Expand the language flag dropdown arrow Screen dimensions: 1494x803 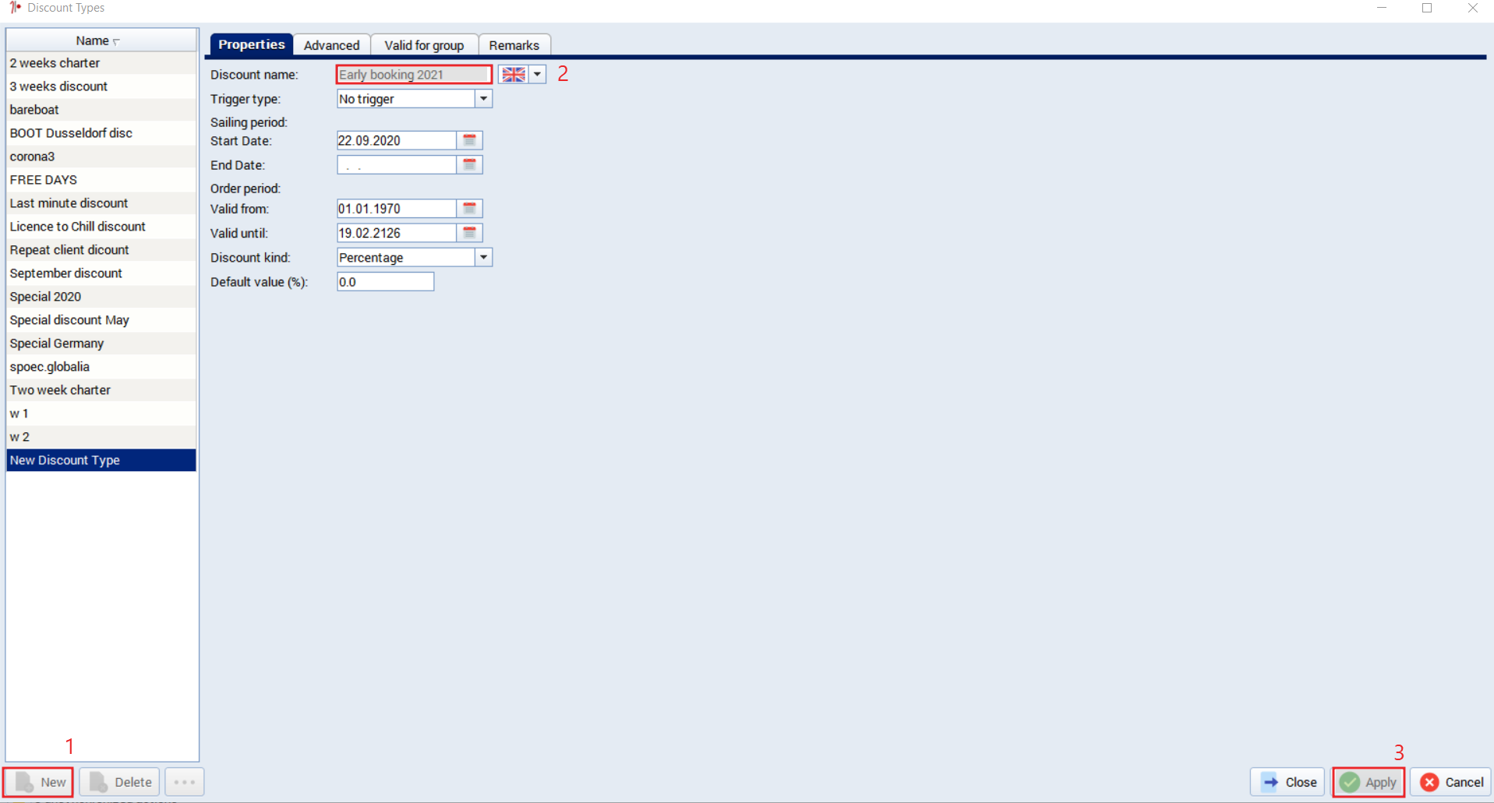[538, 75]
